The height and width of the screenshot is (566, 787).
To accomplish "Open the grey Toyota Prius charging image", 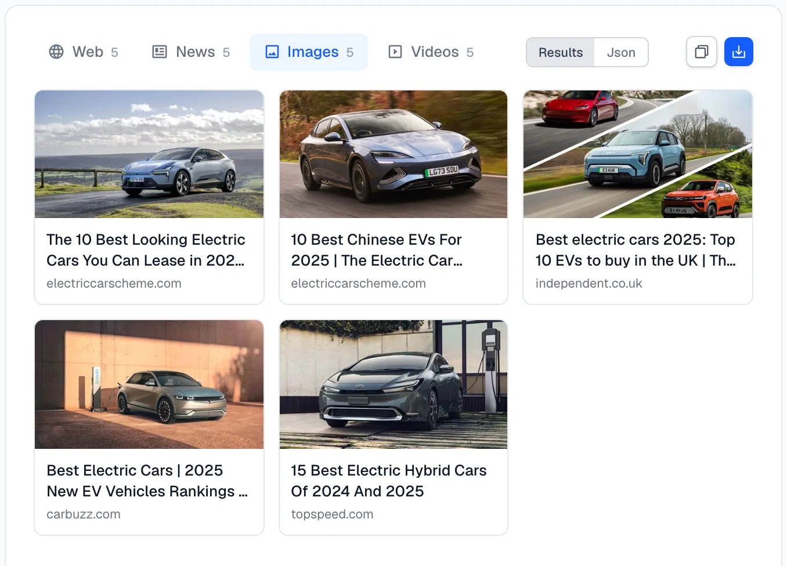I will tap(393, 384).
